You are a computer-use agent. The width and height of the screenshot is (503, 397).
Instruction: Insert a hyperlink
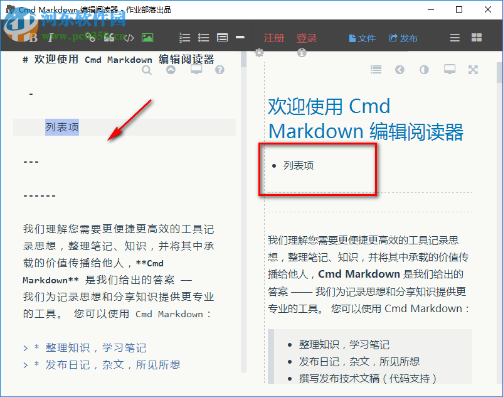pyautogui.click(x=92, y=37)
